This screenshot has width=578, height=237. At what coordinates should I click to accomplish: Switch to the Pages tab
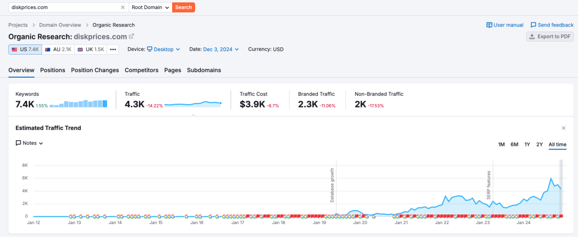173,70
